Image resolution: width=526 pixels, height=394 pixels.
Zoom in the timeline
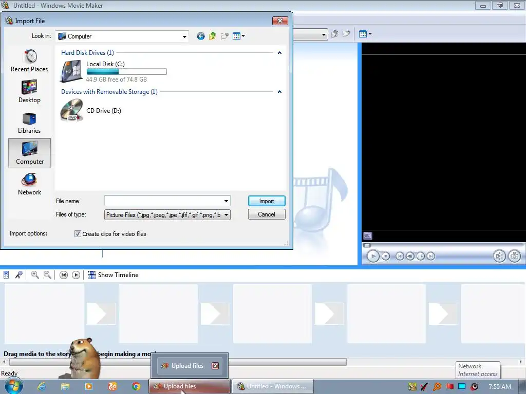pyautogui.click(x=35, y=275)
